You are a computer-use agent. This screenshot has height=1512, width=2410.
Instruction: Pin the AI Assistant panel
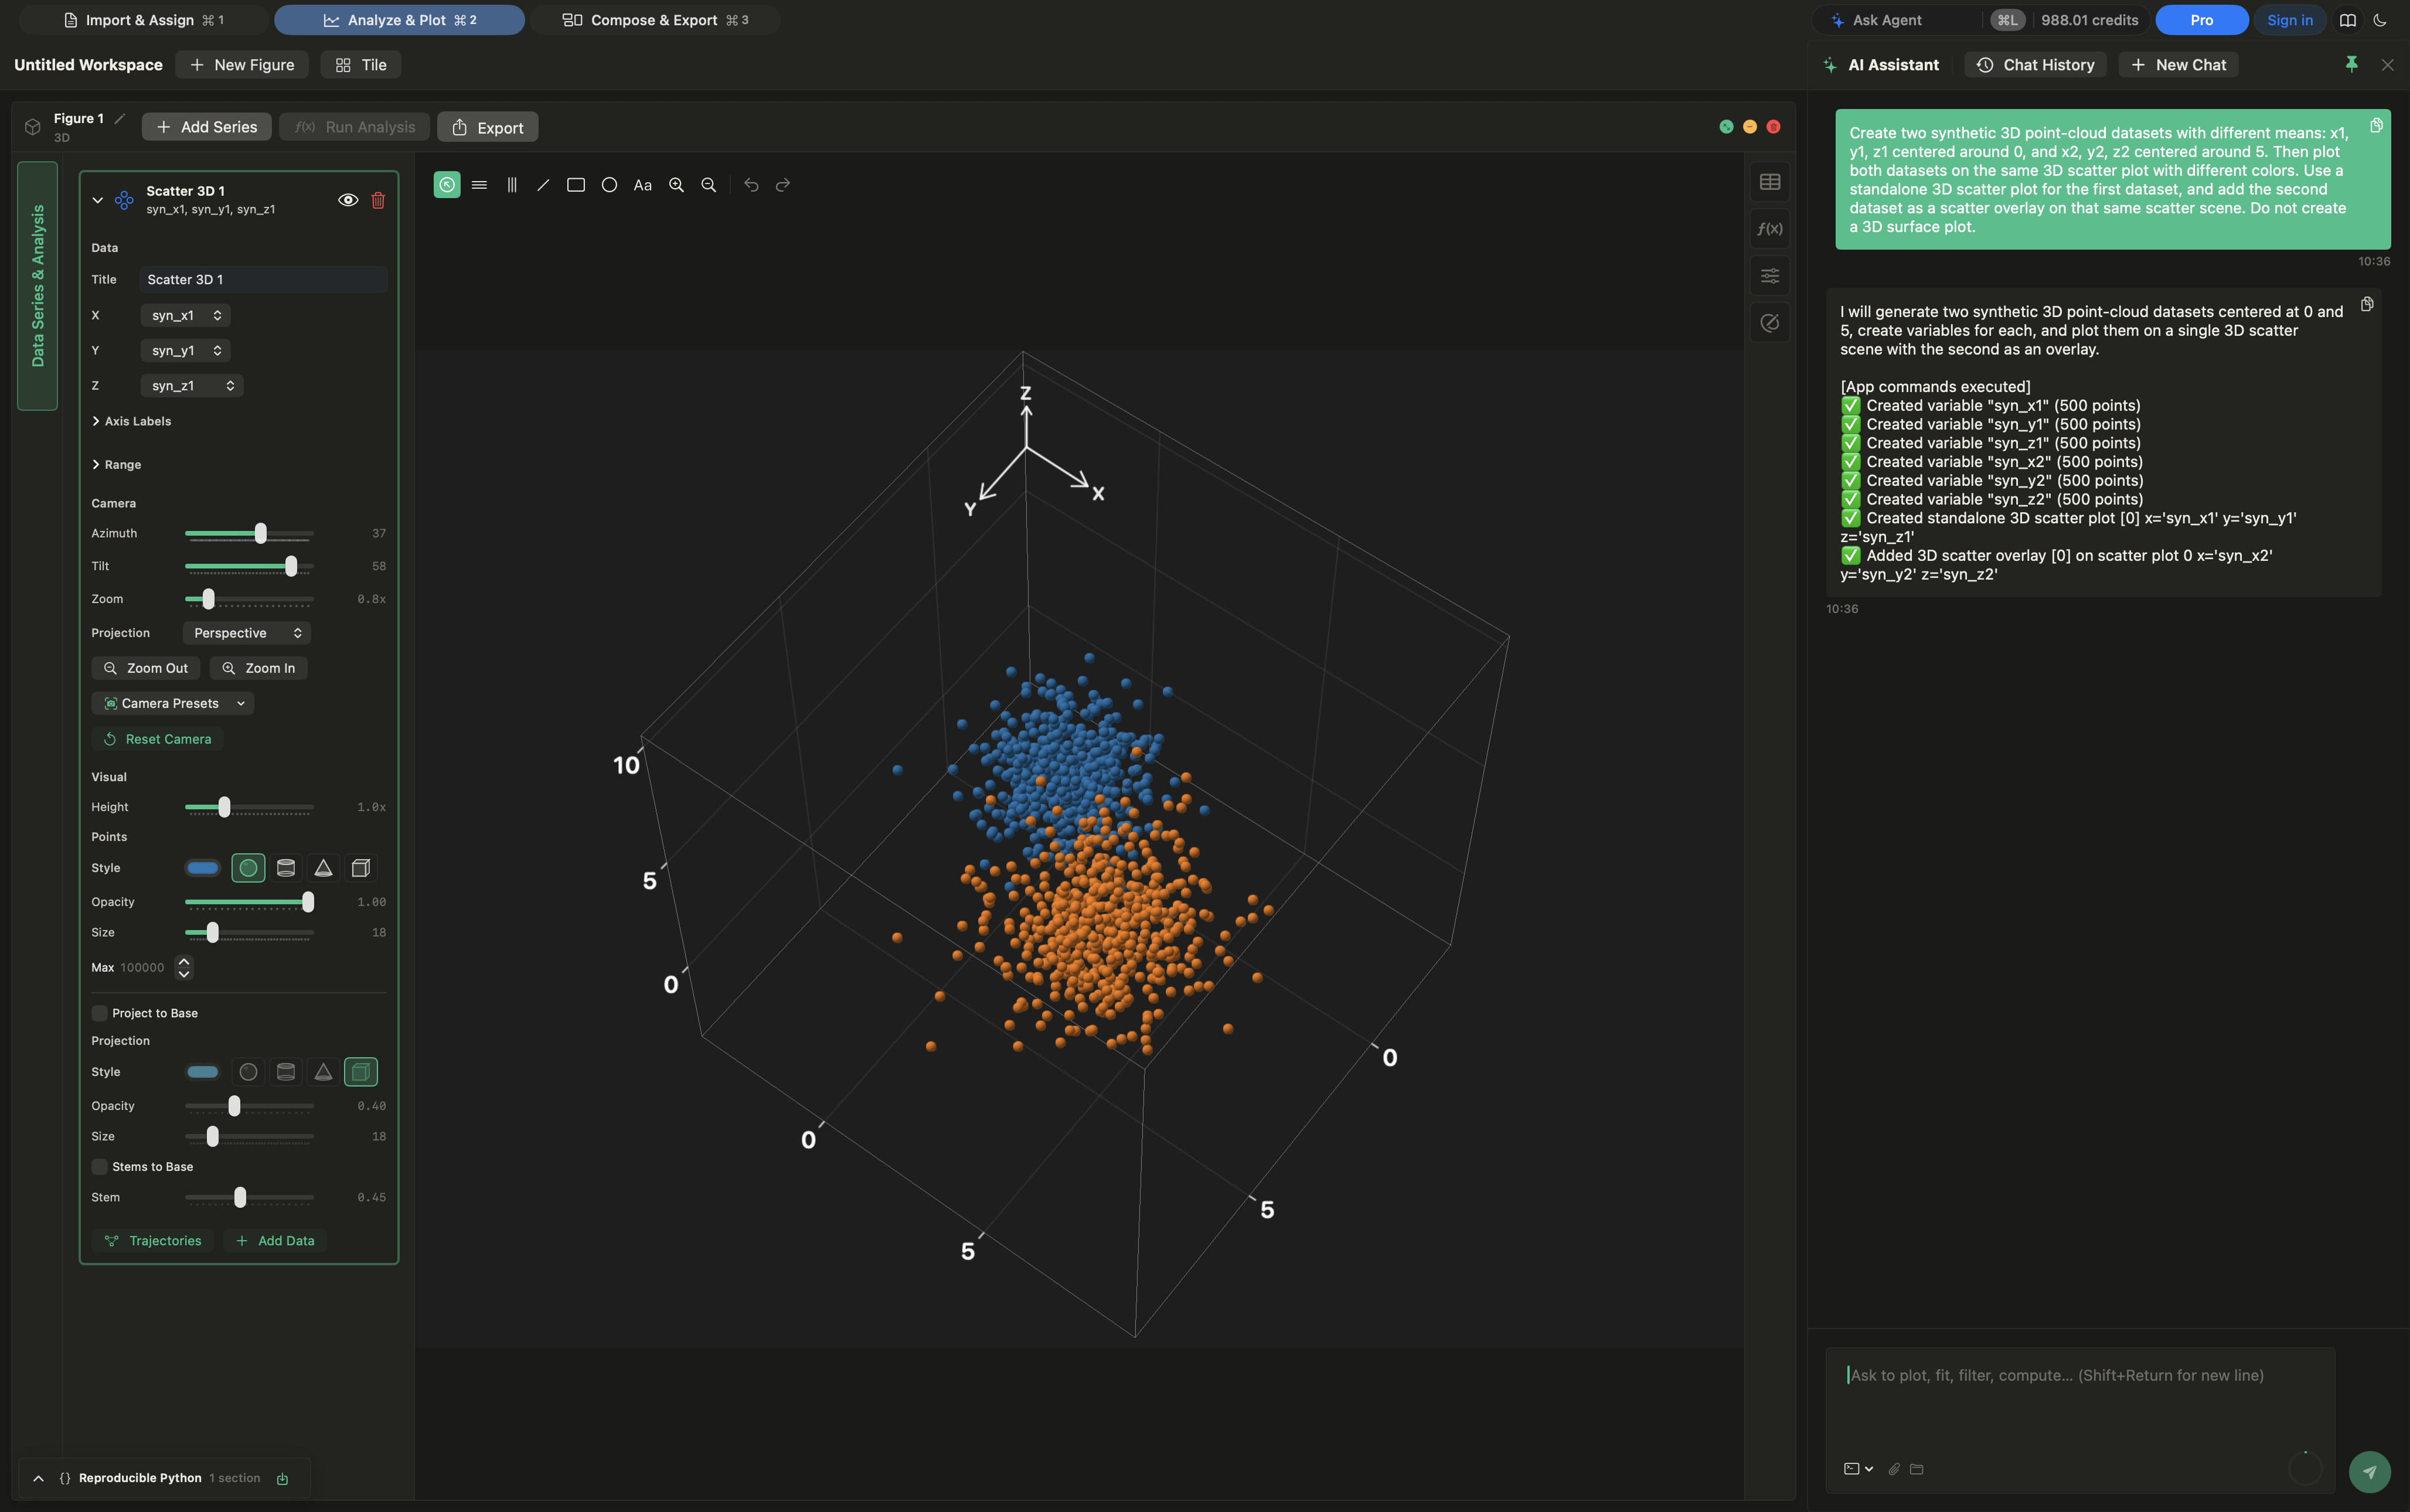click(2352, 64)
